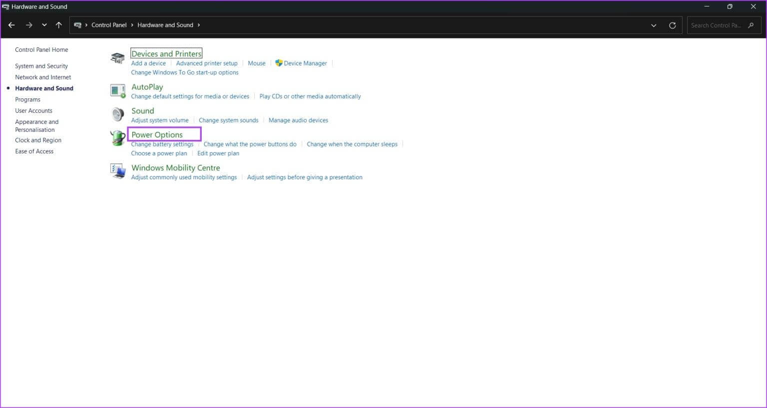Open the Sound heading
This screenshot has width=767, height=408.
(x=142, y=111)
